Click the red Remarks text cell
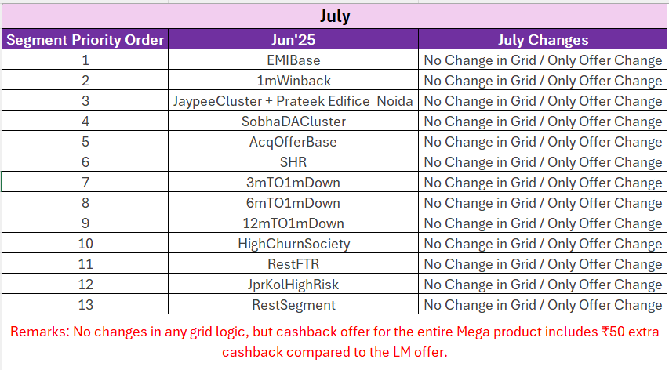The image size is (669, 370). click(x=334, y=341)
